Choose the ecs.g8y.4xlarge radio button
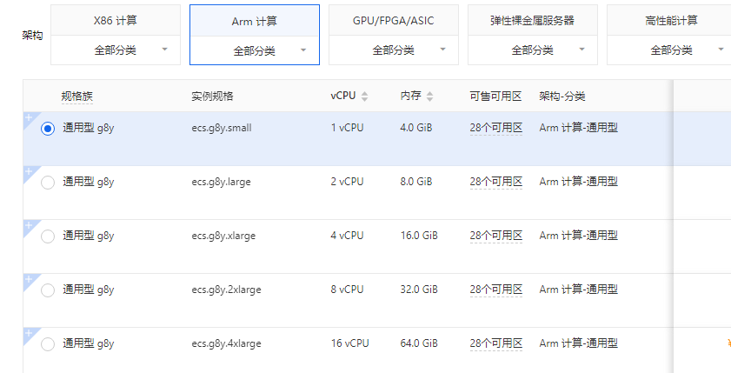731x373 pixels. 48,344
